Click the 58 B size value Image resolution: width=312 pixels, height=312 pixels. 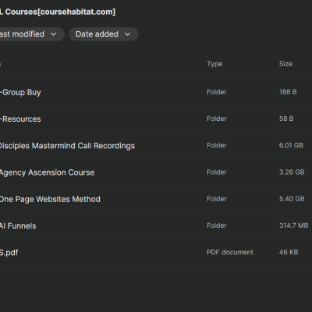click(x=286, y=119)
